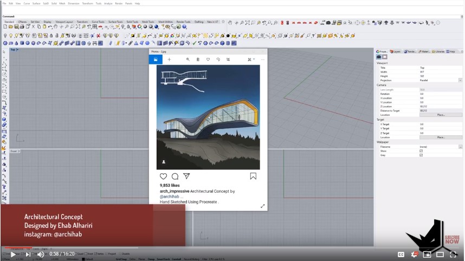465x261 pixels.
Task: Delete trash icon in Photos window
Action: point(198,59)
